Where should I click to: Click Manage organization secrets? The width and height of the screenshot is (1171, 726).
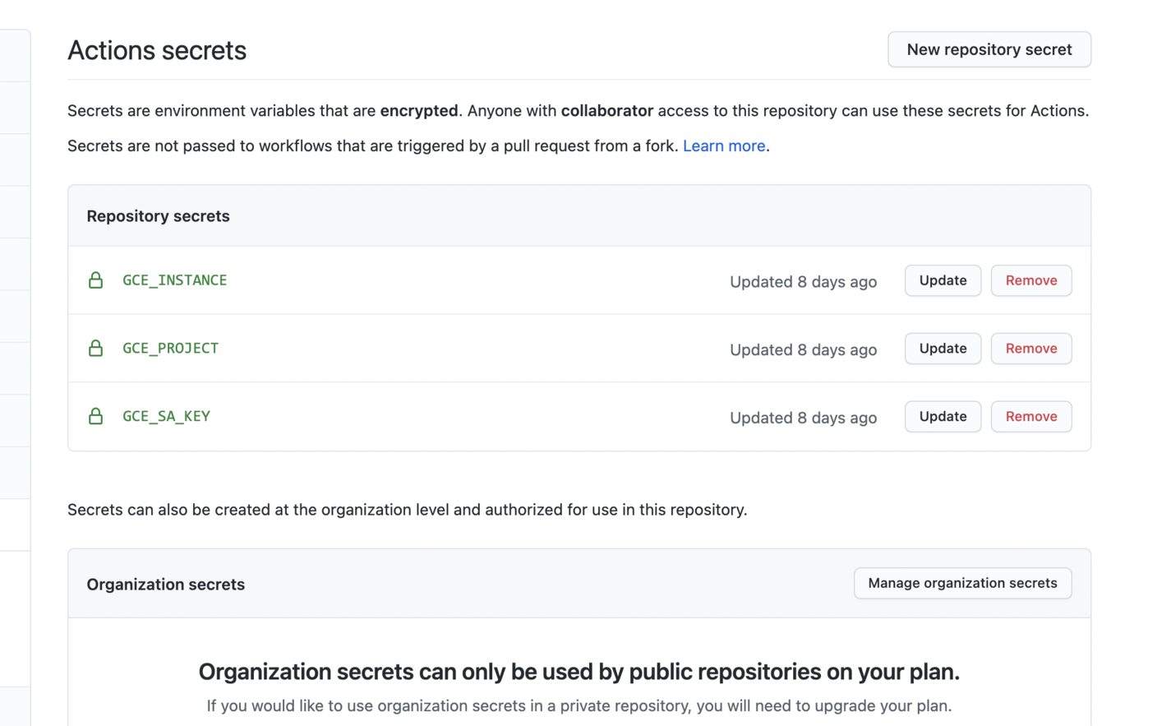click(x=962, y=583)
